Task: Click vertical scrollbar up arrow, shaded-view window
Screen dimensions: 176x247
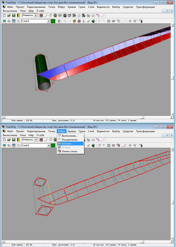Action: (172, 25)
